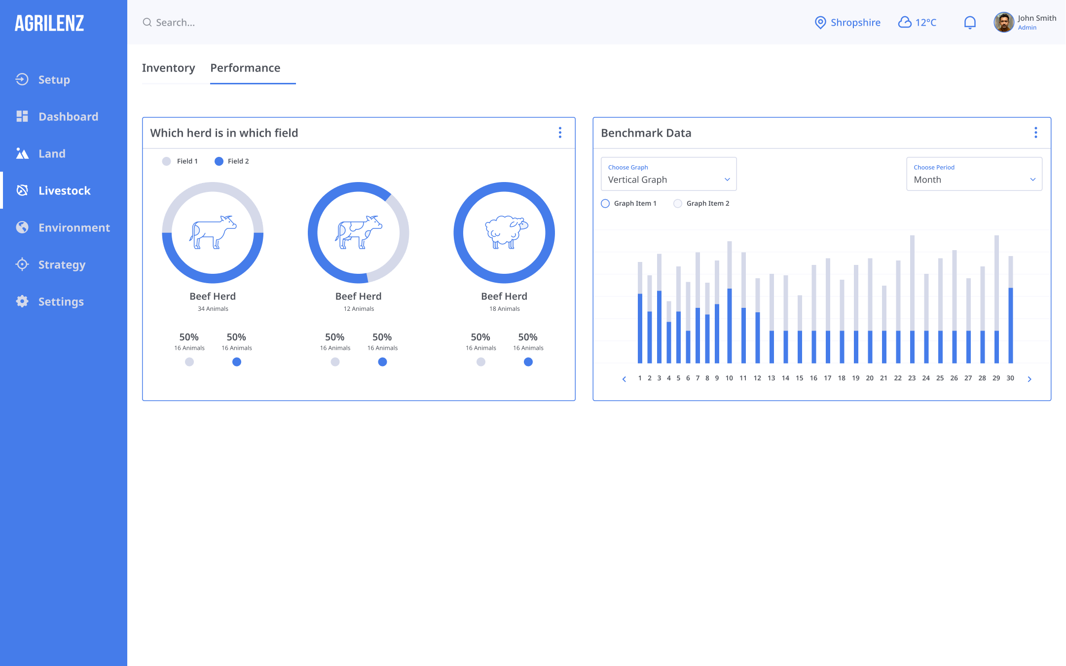Click the AGRILENZ logo
This screenshot has height=666, width=1066.
[x=49, y=23]
